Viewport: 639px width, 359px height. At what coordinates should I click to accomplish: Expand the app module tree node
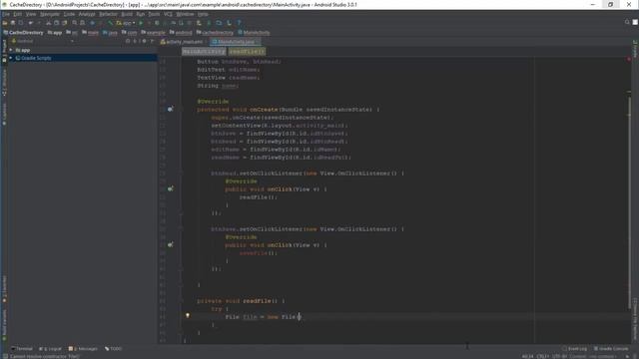[11, 50]
